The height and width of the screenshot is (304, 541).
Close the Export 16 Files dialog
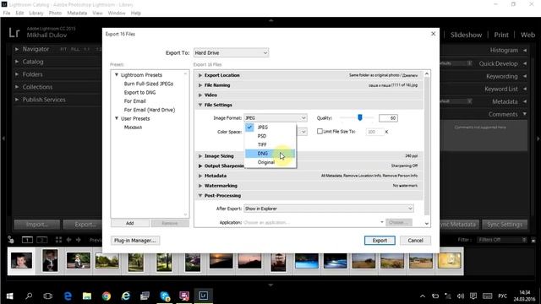[x=434, y=34]
